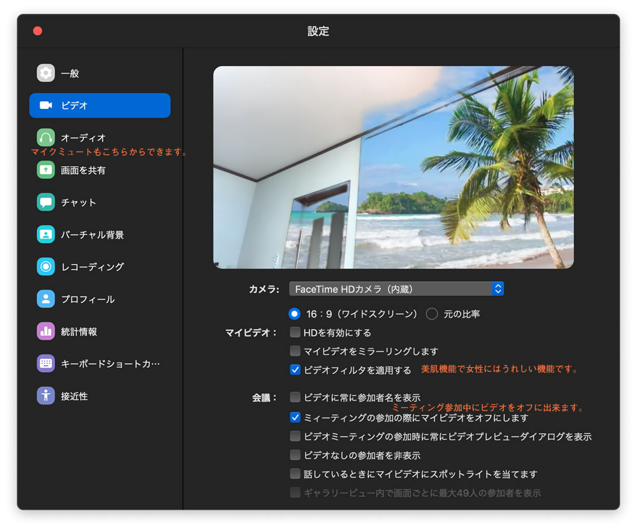Check マイビデオをミラーリングします
Screen dimensions: 637x530
295,351
